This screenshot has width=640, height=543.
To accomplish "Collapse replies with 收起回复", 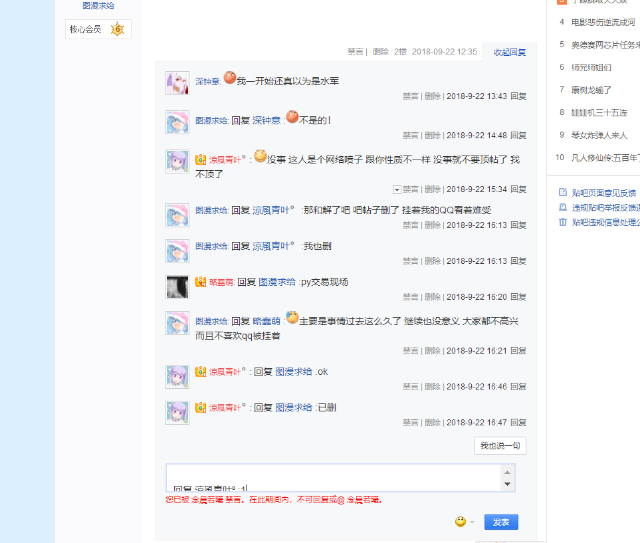I will (x=509, y=53).
